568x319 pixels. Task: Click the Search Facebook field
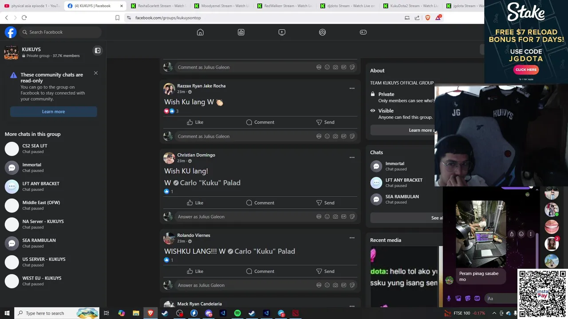pos(61,32)
